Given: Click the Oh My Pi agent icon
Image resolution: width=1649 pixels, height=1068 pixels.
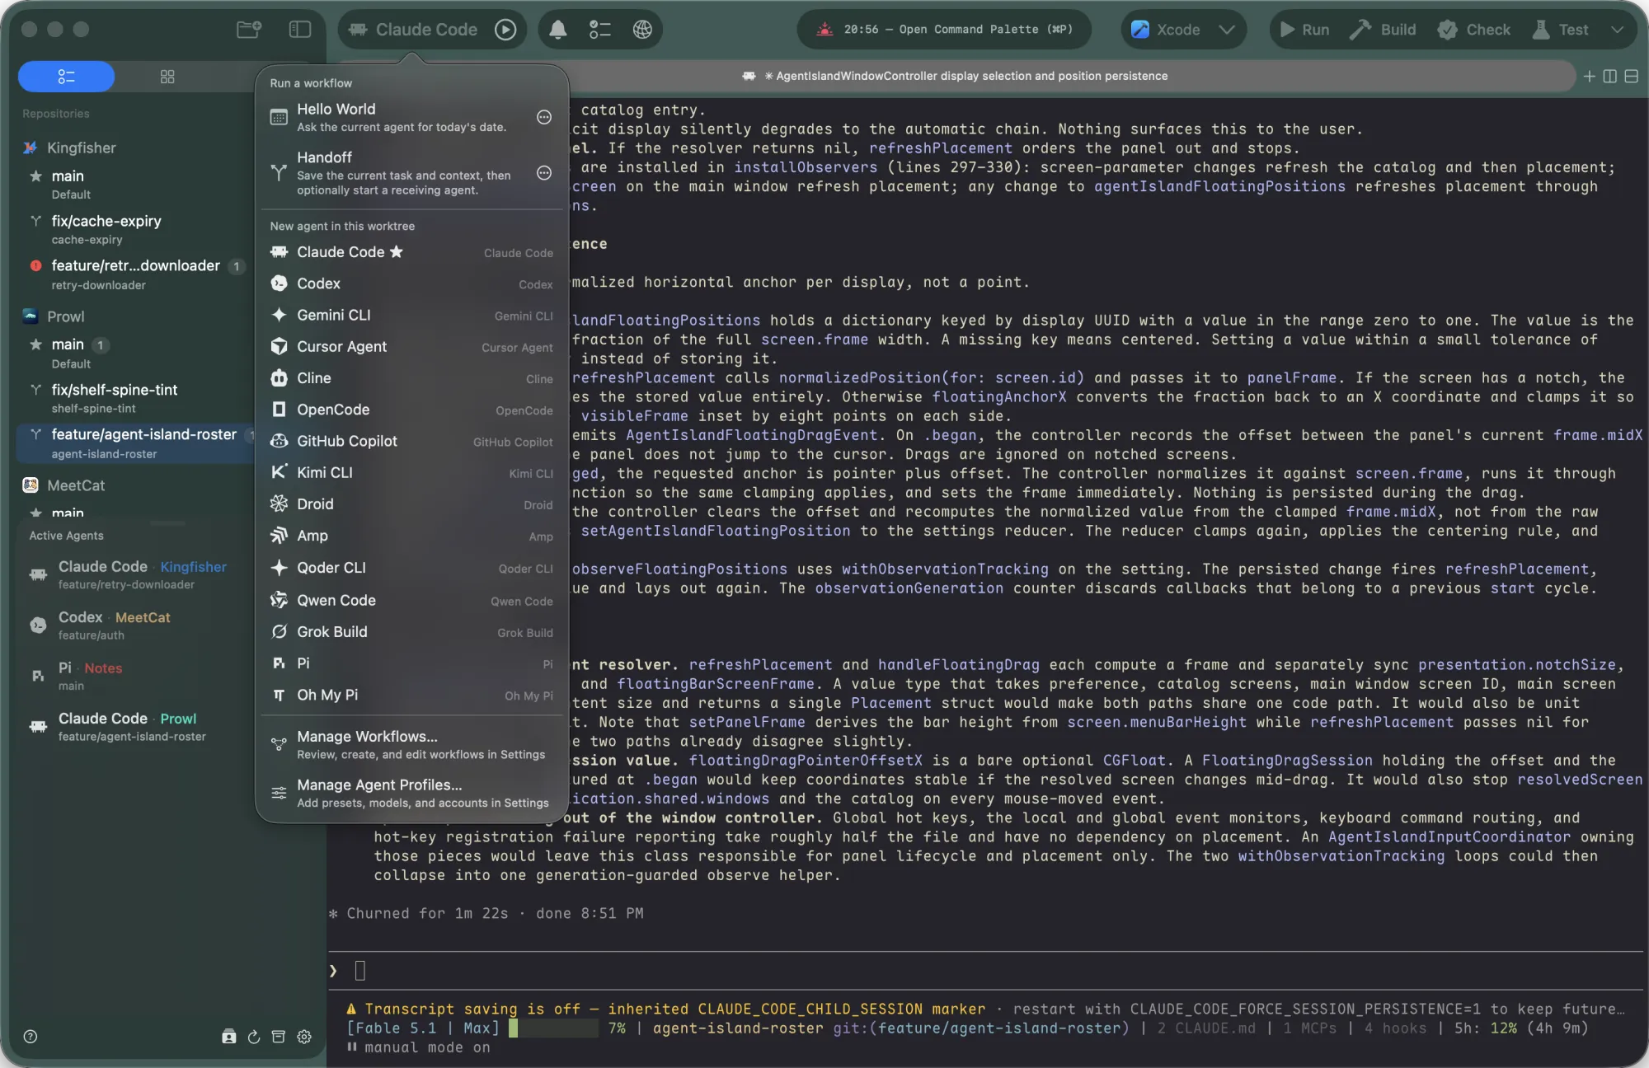Looking at the screenshot, I should [280, 696].
